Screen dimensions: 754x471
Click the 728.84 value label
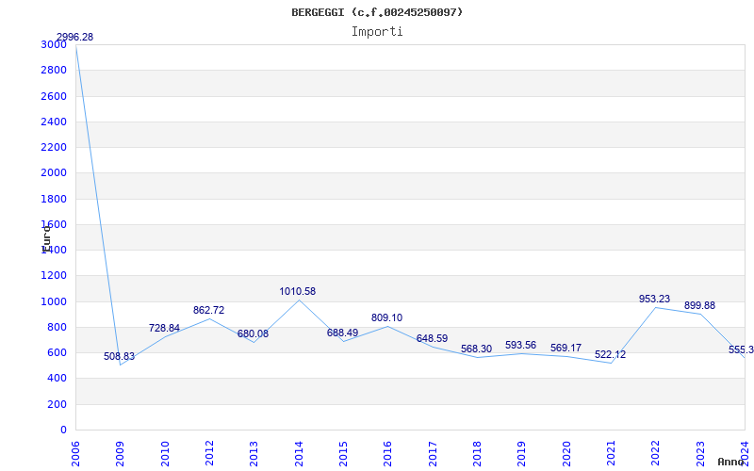164,328
